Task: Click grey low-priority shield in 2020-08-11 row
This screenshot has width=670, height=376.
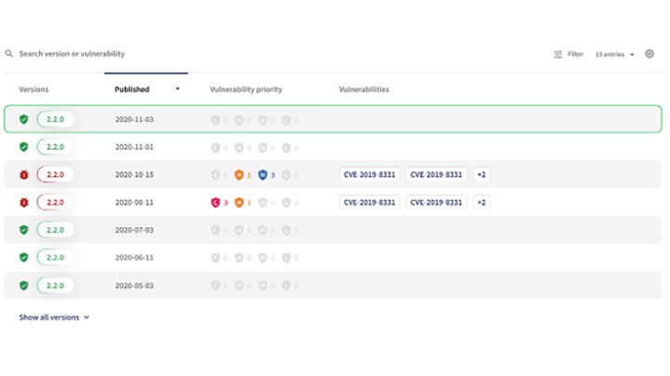Action: click(286, 203)
